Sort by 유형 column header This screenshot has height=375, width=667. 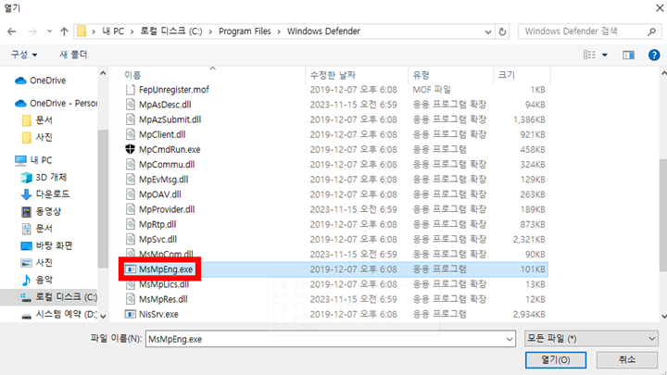[422, 75]
